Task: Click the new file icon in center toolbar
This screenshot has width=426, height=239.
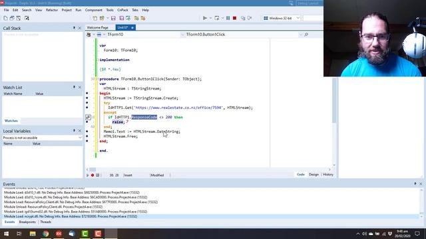Action: 95,18
